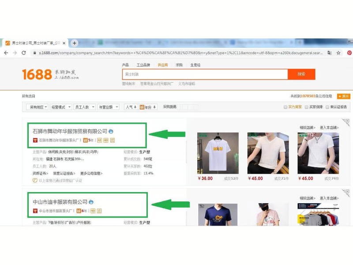Open Pinterest from the browser toolbar icon
The height and width of the screenshot is (265, 353).
[x=349, y=52]
